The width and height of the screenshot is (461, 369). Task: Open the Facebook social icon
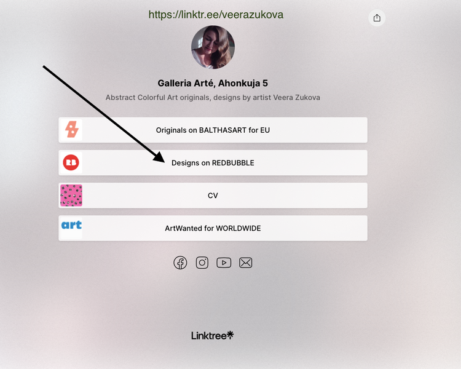[x=180, y=263]
